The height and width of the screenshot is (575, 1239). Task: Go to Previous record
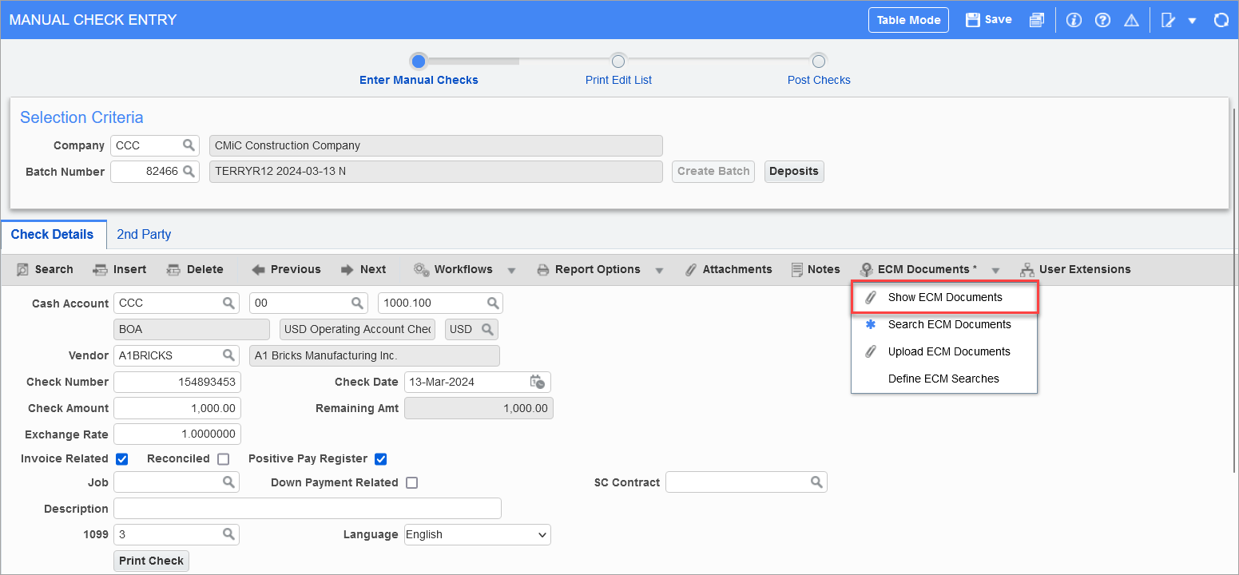point(286,269)
